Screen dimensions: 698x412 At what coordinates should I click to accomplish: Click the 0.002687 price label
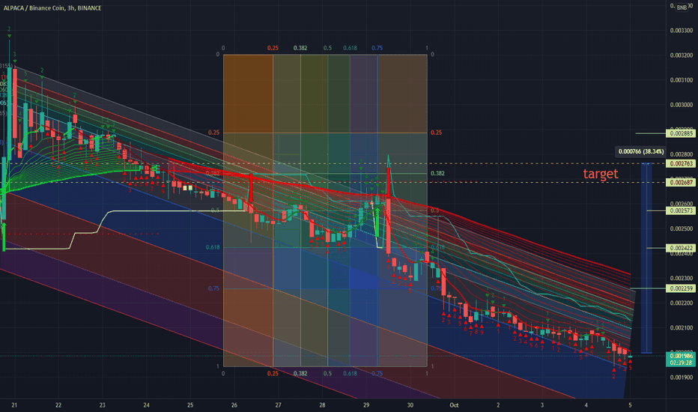[681, 182]
